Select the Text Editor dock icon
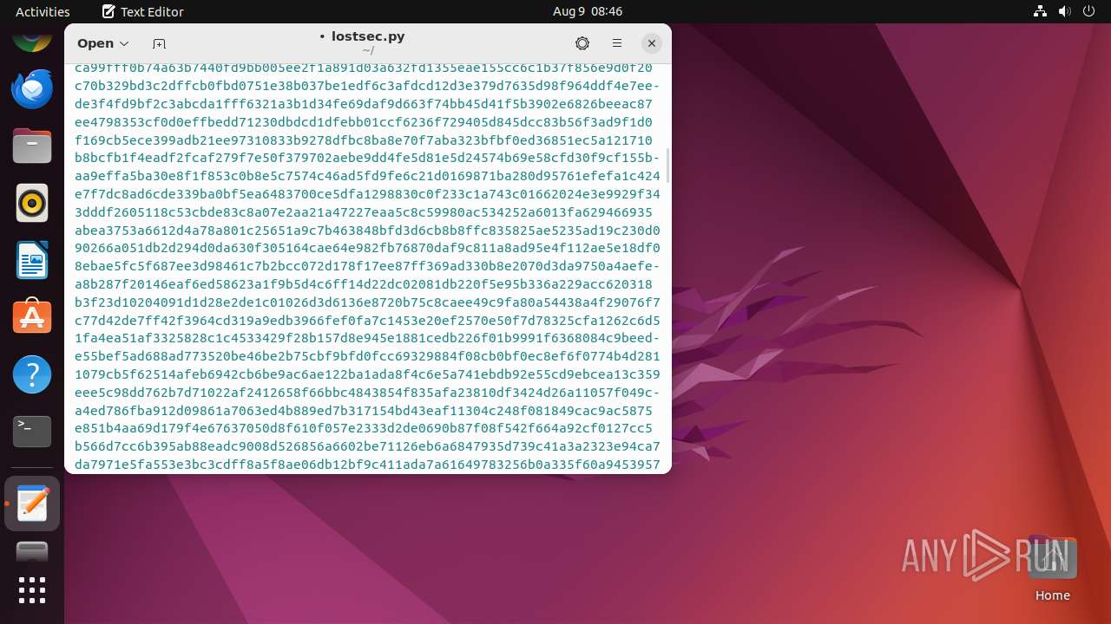Screen dimensions: 1111x624 click(x=32, y=504)
